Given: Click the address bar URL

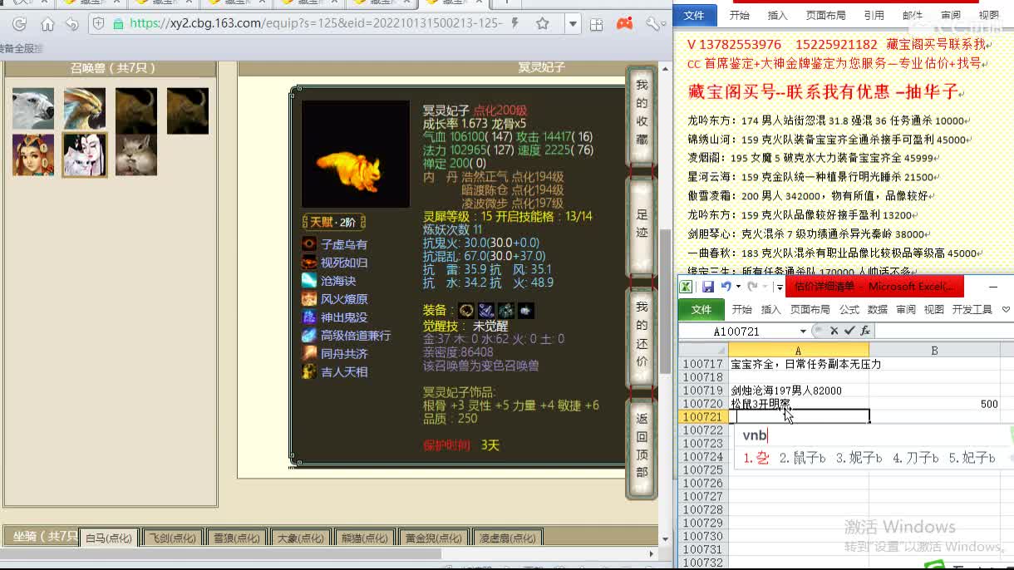Looking at the screenshot, I should [315, 23].
